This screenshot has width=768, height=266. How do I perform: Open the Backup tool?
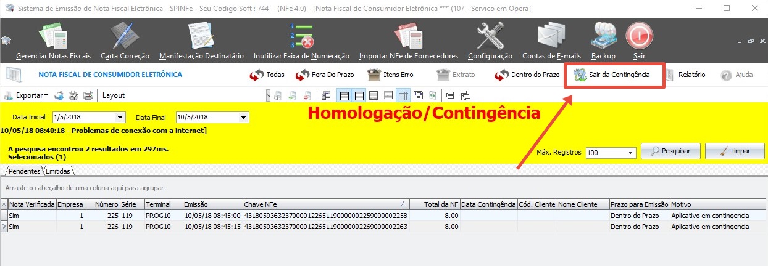603,41
